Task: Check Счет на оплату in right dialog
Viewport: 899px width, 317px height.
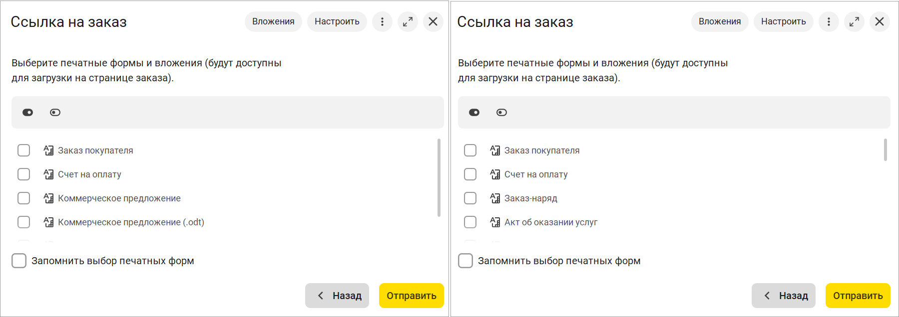Action: [470, 174]
